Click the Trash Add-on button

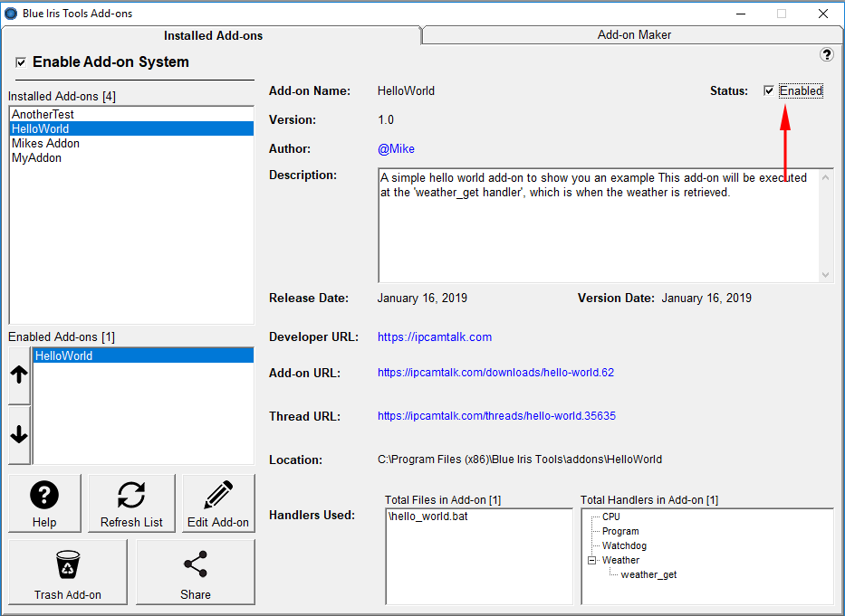[68, 573]
